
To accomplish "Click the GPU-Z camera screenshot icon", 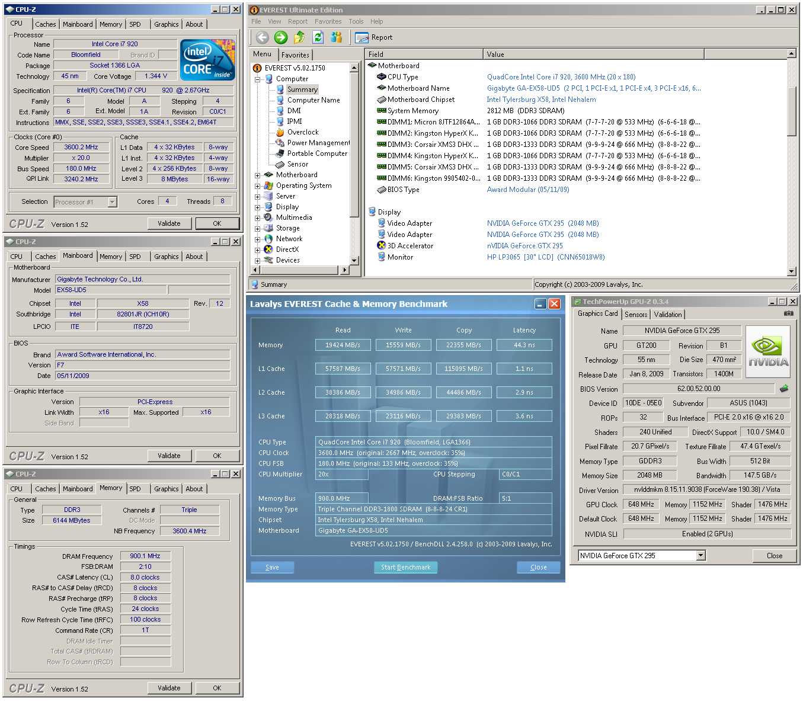I will (788, 313).
